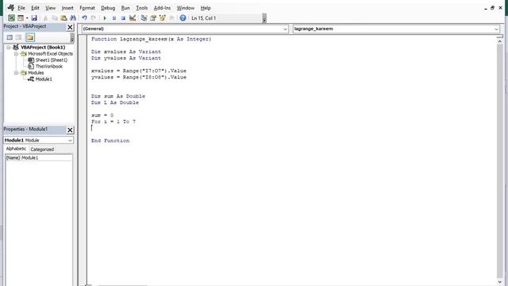Open the View menu
This screenshot has height=286, width=508.
[x=50, y=8]
